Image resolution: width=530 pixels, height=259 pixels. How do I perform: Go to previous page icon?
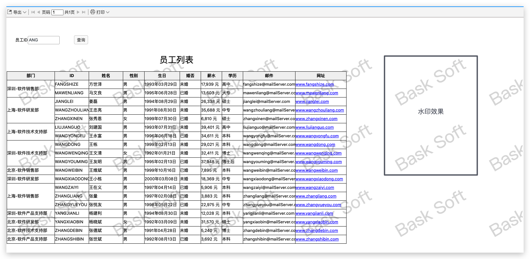39,12
